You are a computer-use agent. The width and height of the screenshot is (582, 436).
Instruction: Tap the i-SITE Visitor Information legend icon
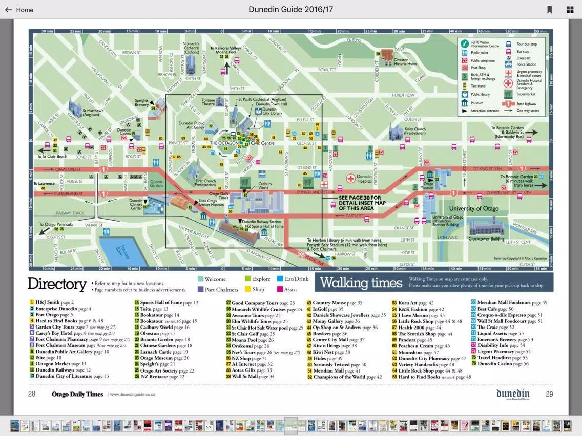point(464,43)
